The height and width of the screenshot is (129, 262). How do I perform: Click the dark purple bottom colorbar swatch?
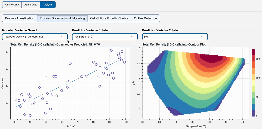(x=253, y=113)
